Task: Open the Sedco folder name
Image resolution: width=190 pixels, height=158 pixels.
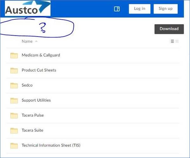Action: [x=27, y=85]
